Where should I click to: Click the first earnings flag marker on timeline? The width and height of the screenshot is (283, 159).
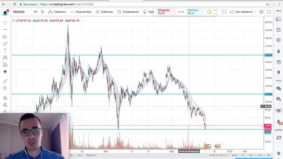pyautogui.click(x=208, y=146)
